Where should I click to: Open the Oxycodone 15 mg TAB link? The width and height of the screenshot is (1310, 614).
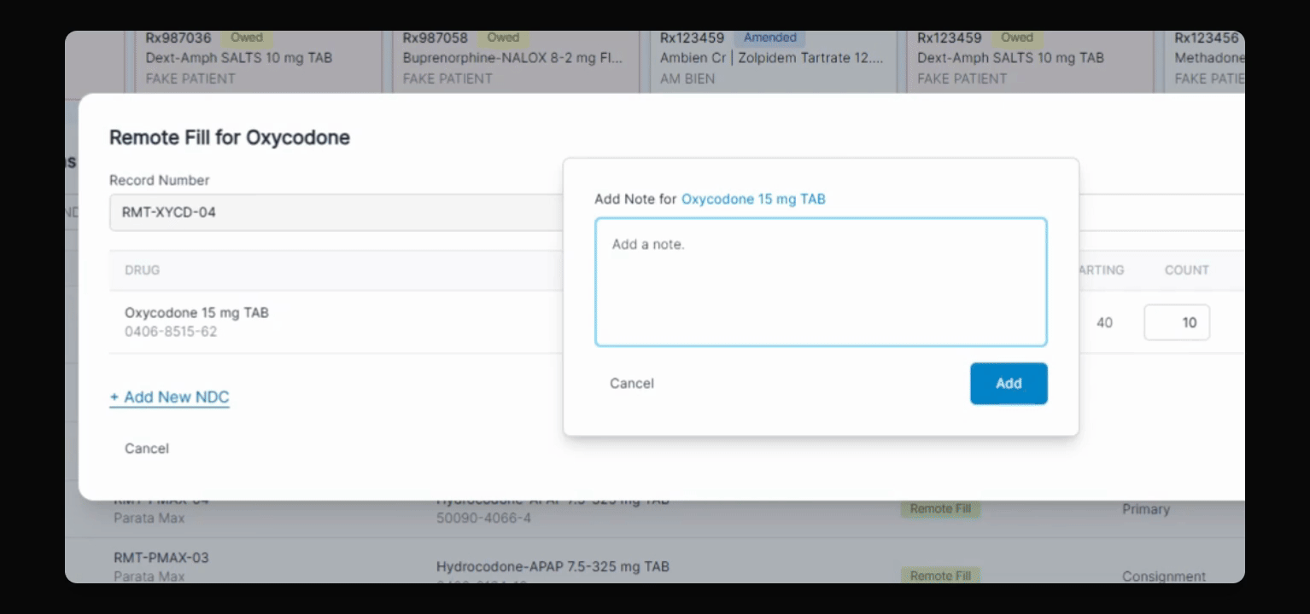753,200
